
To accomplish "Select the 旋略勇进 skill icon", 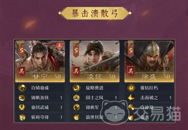I will click(76, 88).
